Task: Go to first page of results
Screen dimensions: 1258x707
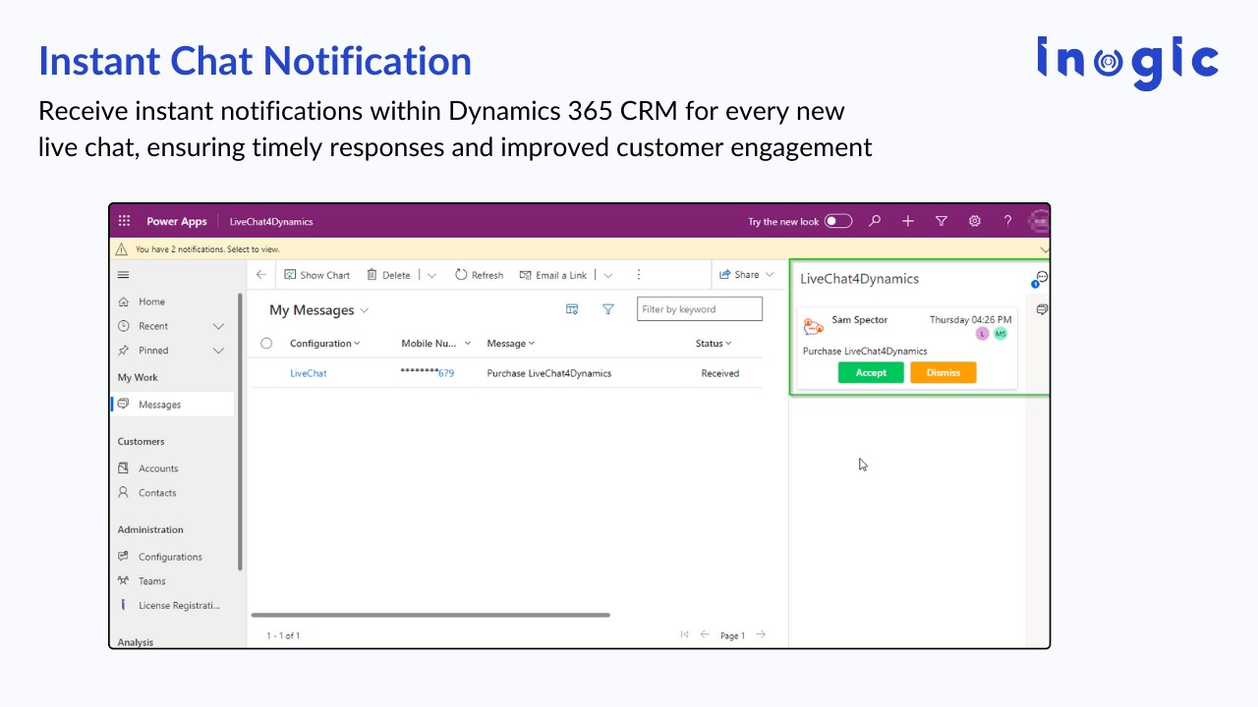Action: coord(684,634)
